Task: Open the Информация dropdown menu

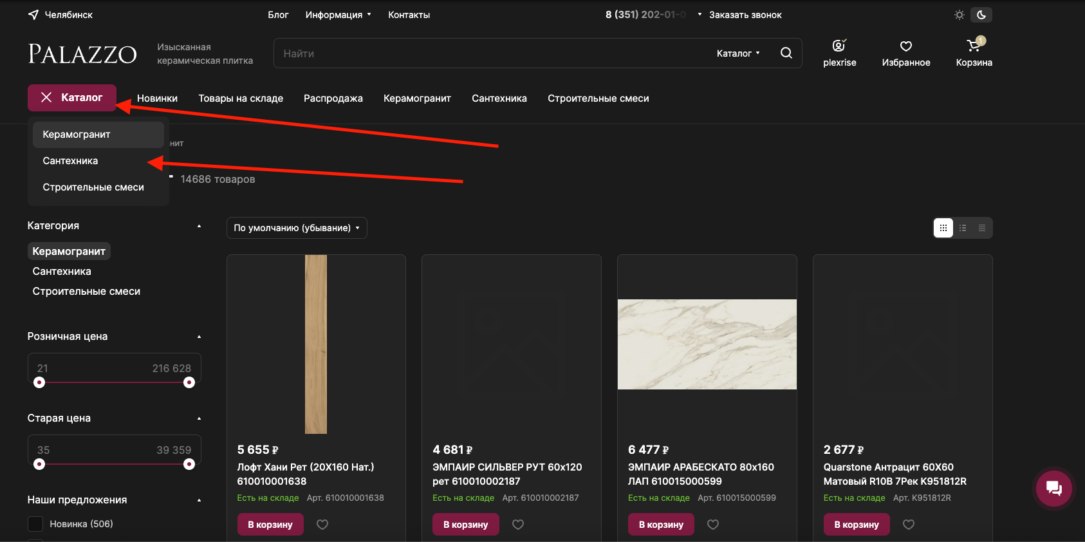Action: (338, 15)
